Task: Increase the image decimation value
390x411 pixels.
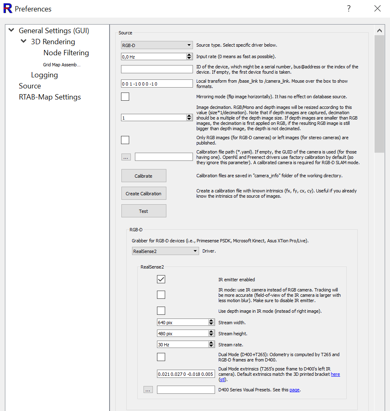Action: (x=189, y=115)
